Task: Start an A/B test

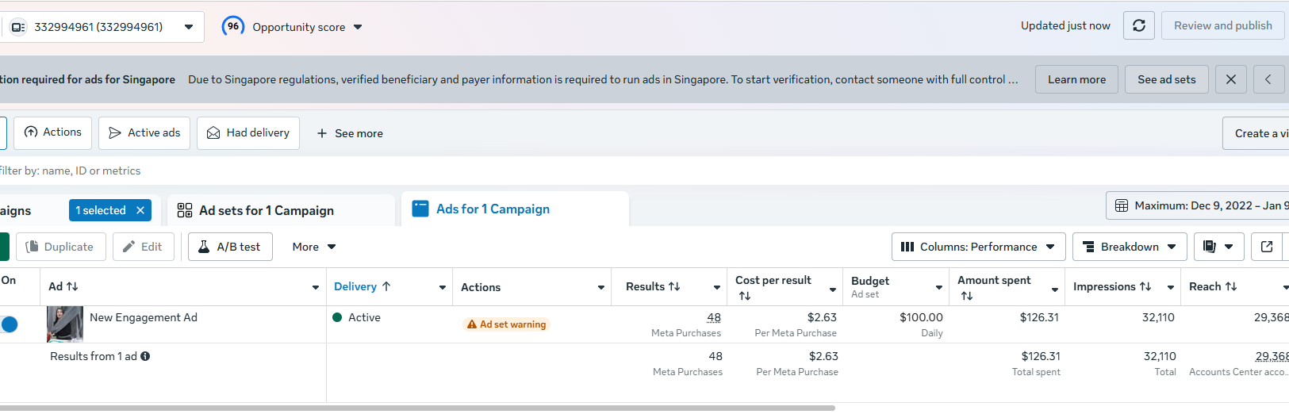Action: [230, 247]
